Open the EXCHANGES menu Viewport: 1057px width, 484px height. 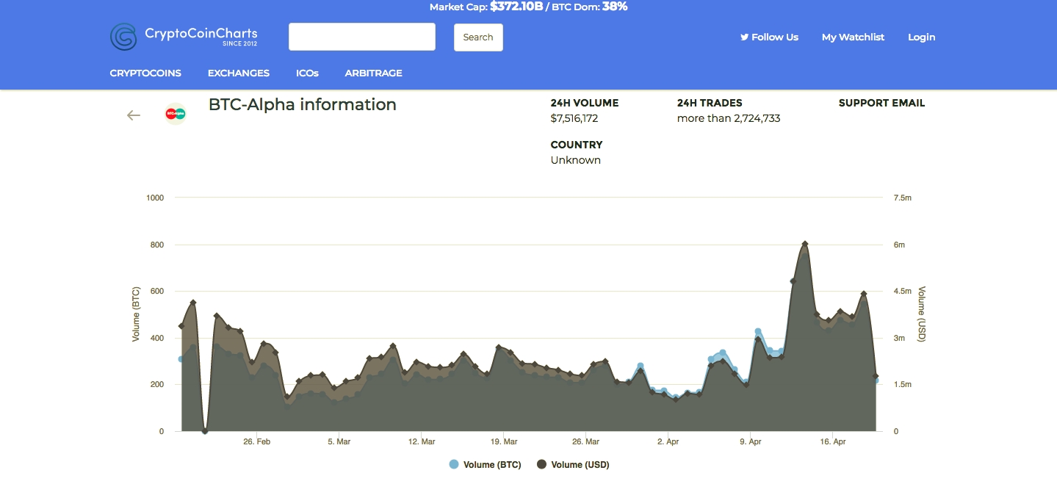coord(239,73)
